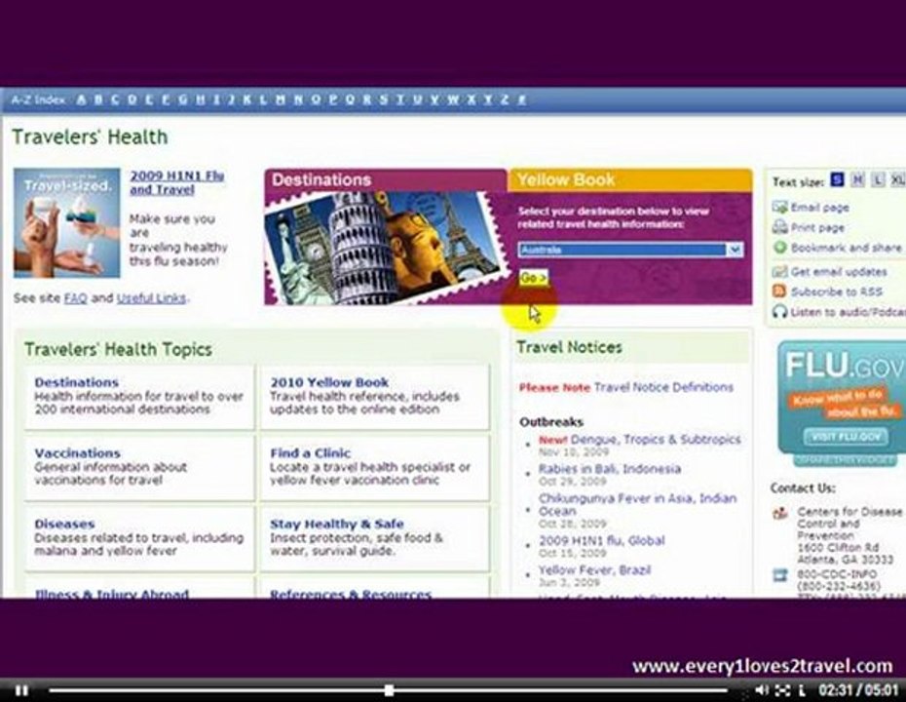Open letter Z in A-Z Index

(505, 99)
